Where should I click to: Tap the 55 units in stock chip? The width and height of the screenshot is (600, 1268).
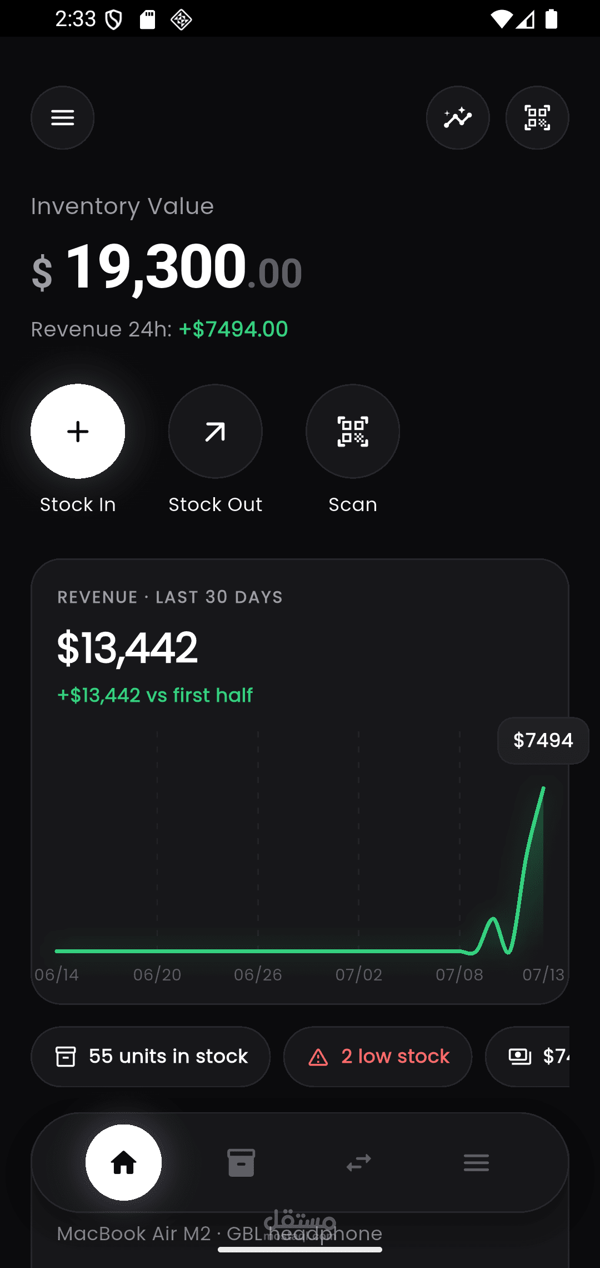click(151, 1056)
